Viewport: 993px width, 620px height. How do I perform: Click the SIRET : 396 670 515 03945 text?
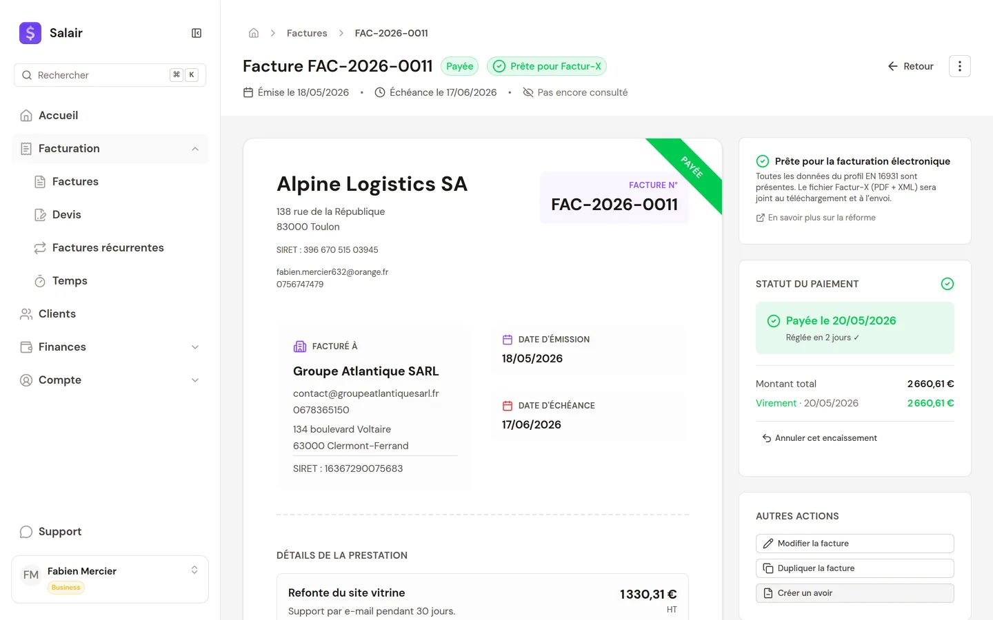(x=328, y=250)
